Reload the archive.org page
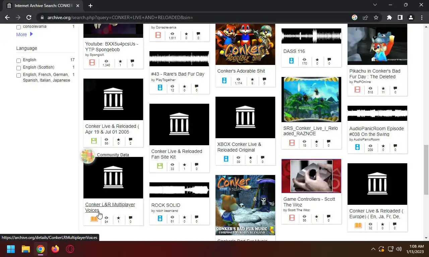This screenshot has width=429, height=257. point(29,17)
